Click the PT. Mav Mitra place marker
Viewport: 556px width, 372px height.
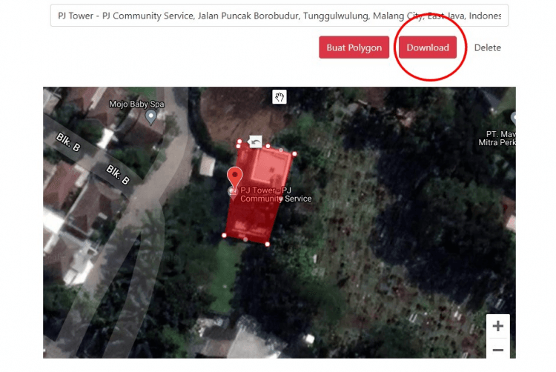pyautogui.click(x=514, y=119)
